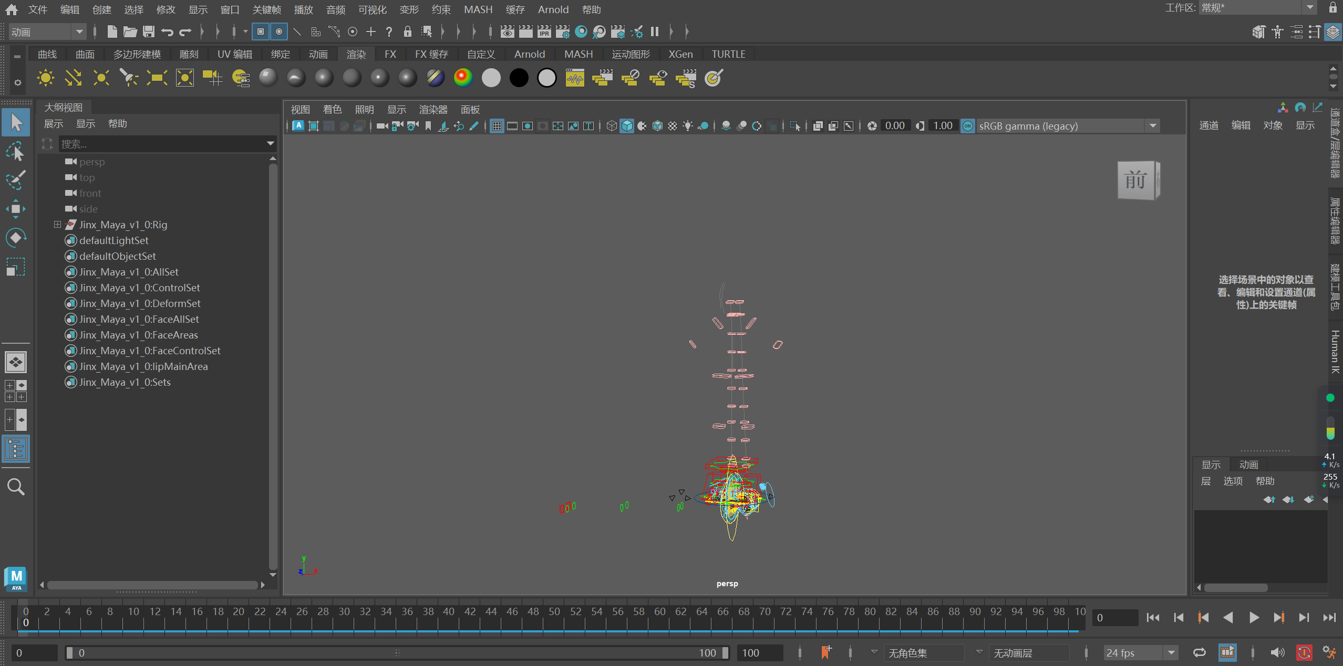
Task: Select Jinx_Maya_v1_0:ControlSet in the outliner
Action: point(139,288)
